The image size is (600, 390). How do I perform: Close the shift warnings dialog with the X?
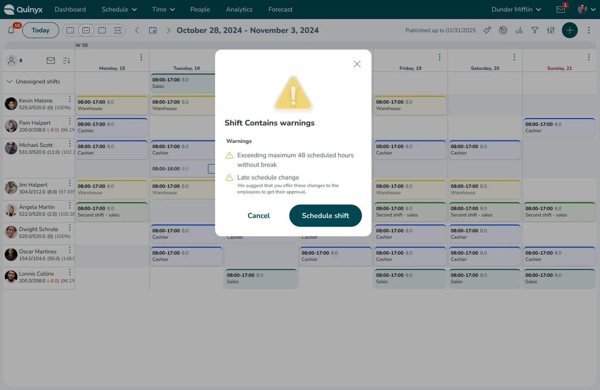tap(357, 64)
